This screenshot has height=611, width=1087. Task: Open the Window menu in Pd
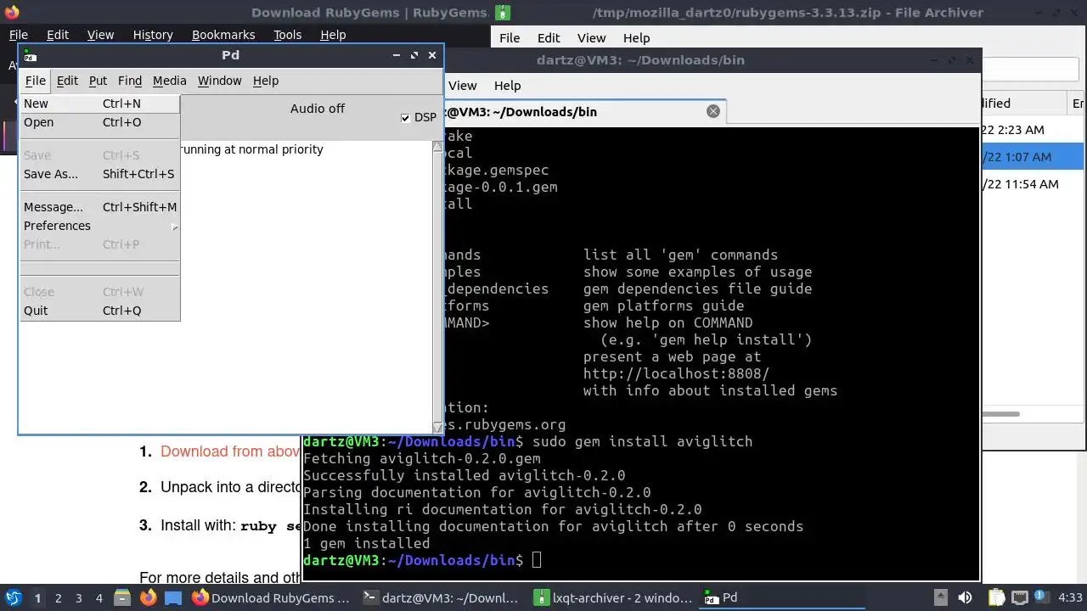point(219,81)
